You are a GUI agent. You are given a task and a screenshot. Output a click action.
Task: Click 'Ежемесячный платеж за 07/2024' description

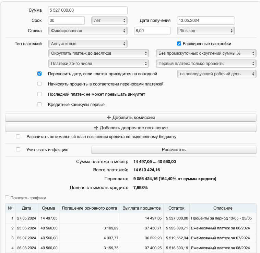pos(220,238)
